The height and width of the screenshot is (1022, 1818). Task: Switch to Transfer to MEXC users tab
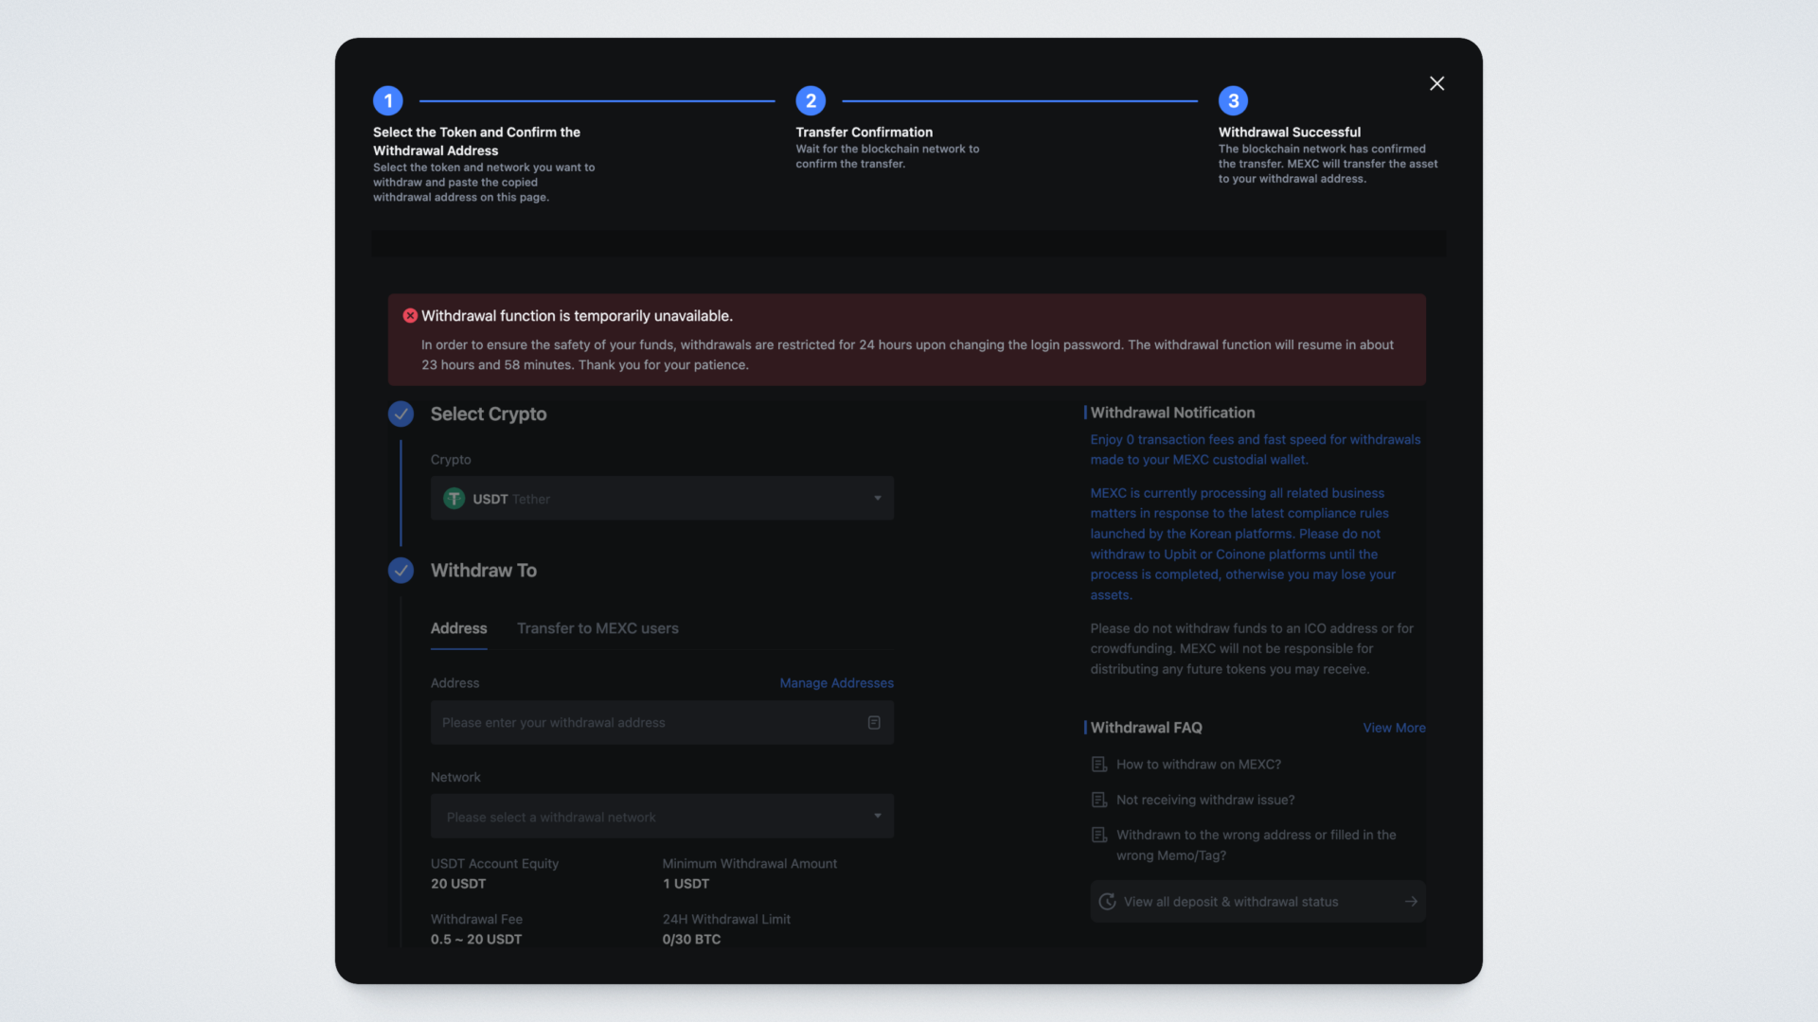click(x=597, y=628)
